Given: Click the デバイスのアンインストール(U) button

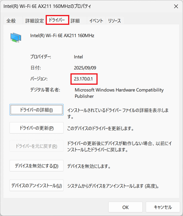Looking at the screenshot, I should coord(37,185).
